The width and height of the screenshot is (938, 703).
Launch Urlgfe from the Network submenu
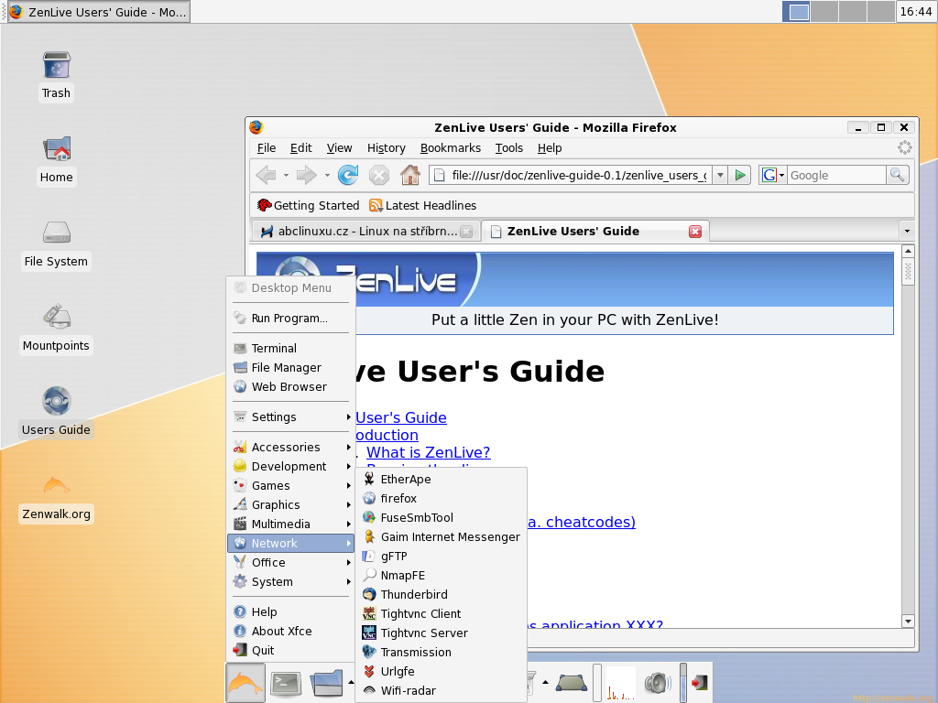(441, 672)
